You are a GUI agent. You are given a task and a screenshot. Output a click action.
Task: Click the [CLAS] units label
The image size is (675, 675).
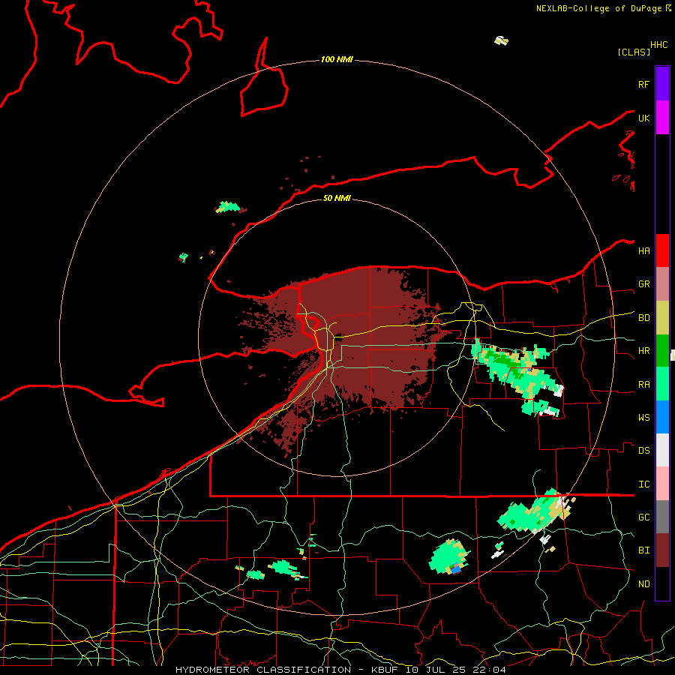click(634, 52)
